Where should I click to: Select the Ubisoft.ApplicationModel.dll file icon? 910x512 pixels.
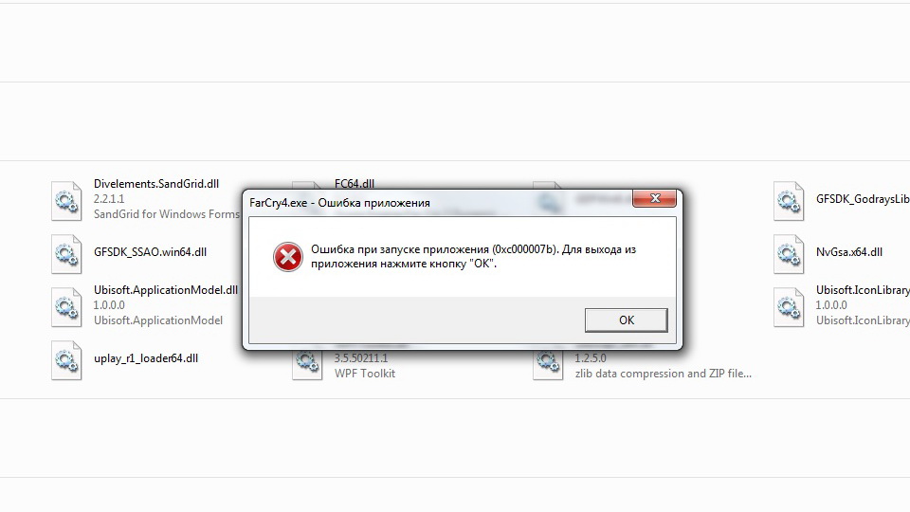click(x=66, y=307)
